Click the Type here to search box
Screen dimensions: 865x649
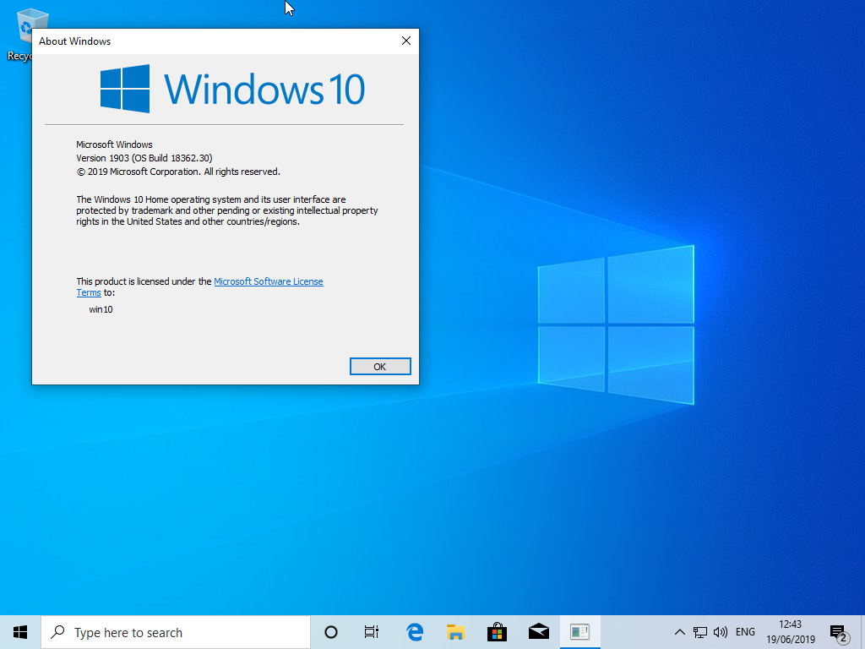coord(176,632)
